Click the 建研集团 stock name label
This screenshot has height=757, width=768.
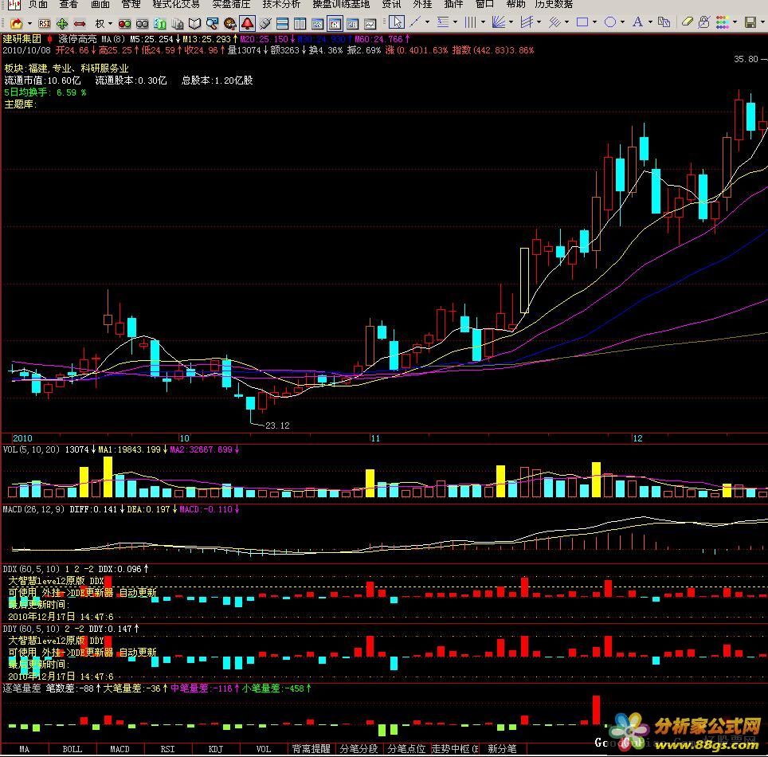point(22,39)
